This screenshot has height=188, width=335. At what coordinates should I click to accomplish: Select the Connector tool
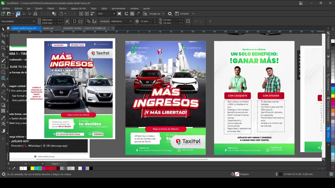(x=3, y=98)
